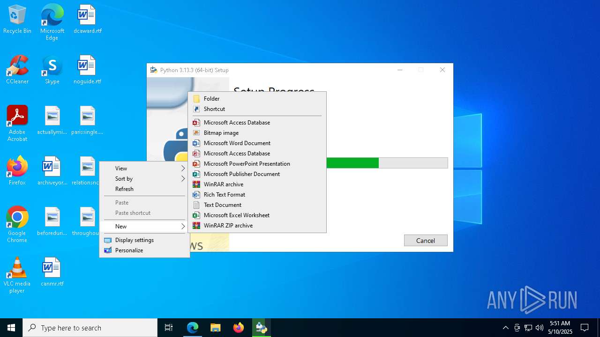Expand the Sort by submenu

point(144,179)
